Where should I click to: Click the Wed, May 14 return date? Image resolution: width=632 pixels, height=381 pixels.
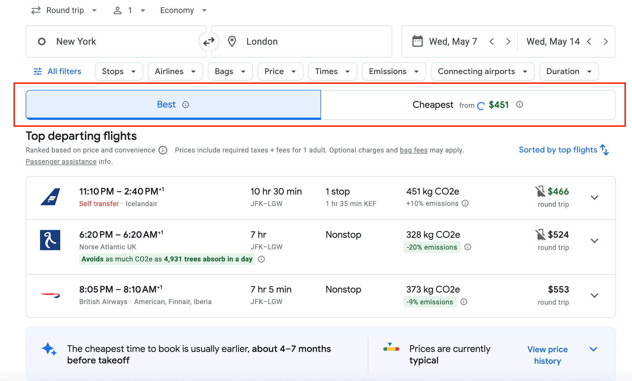(553, 42)
